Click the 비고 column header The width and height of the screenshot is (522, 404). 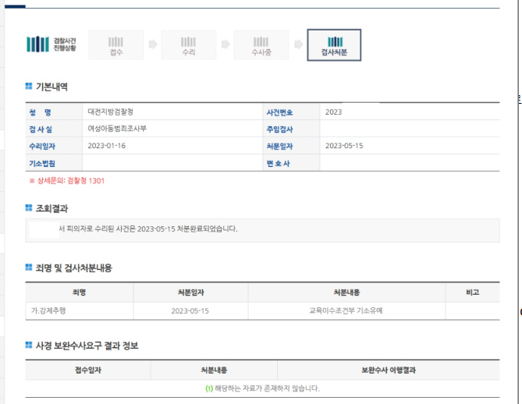471,292
